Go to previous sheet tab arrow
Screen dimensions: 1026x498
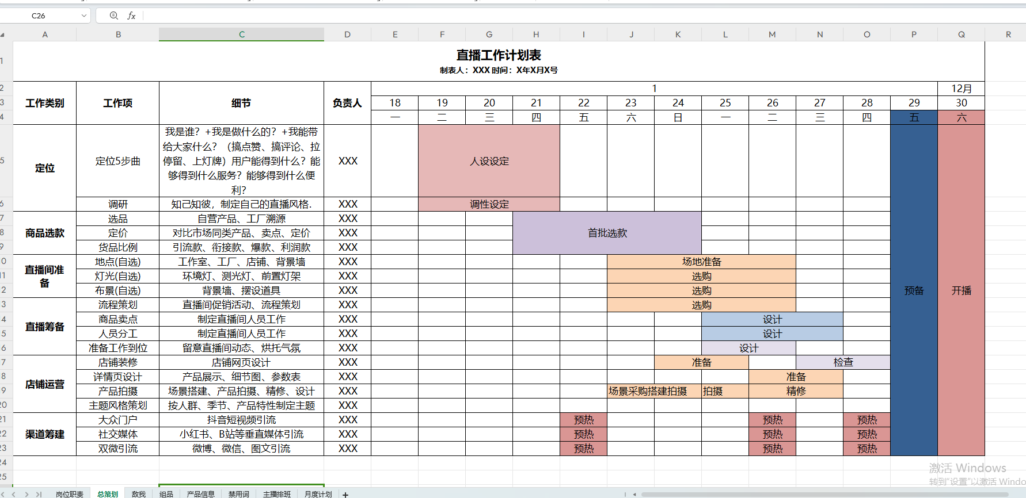click(x=13, y=494)
